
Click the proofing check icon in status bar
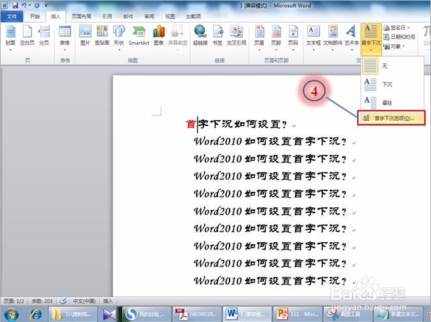(x=63, y=301)
